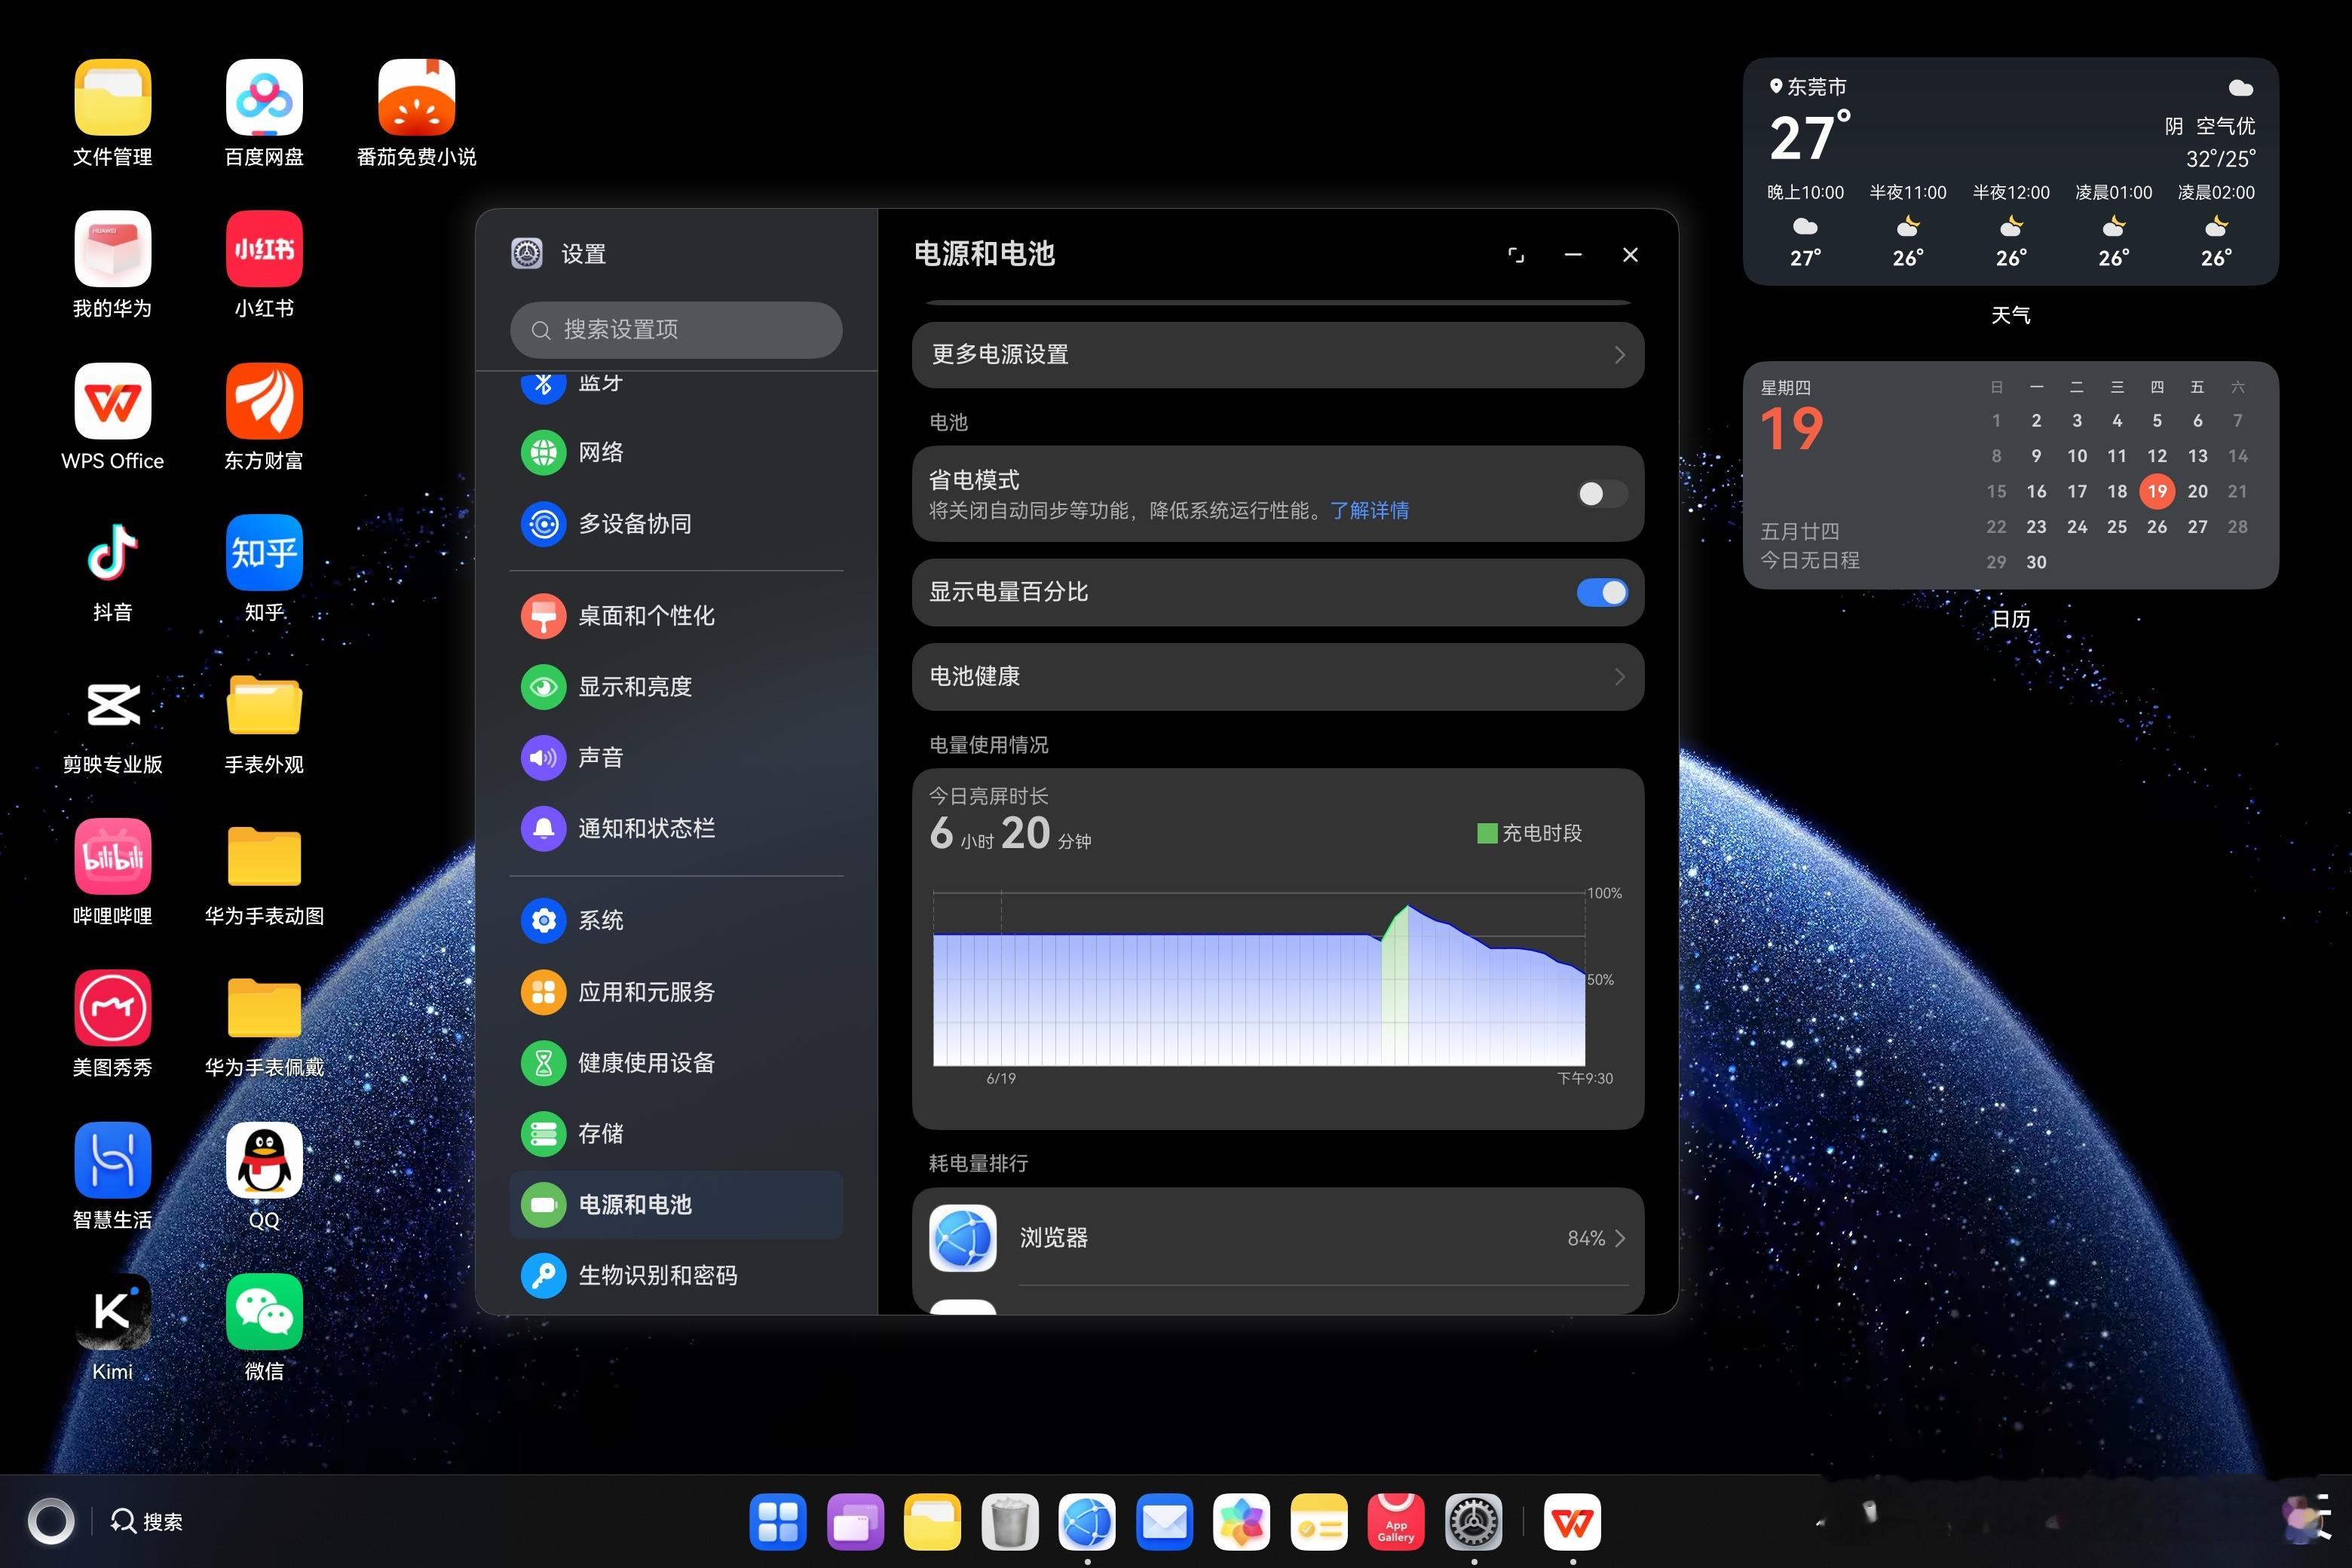
Task: Open the browser globe icon in dock
Action: (x=1087, y=1522)
